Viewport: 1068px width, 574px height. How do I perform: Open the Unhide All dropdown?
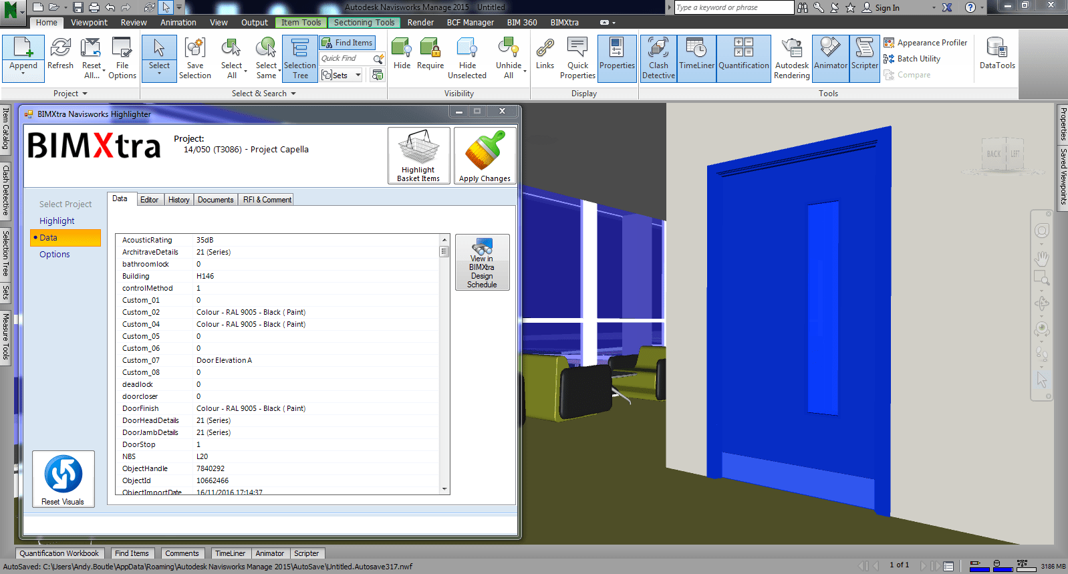(x=525, y=71)
